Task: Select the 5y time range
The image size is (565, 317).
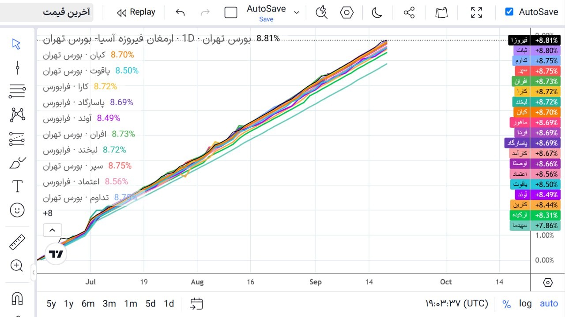Action: pyautogui.click(x=51, y=303)
